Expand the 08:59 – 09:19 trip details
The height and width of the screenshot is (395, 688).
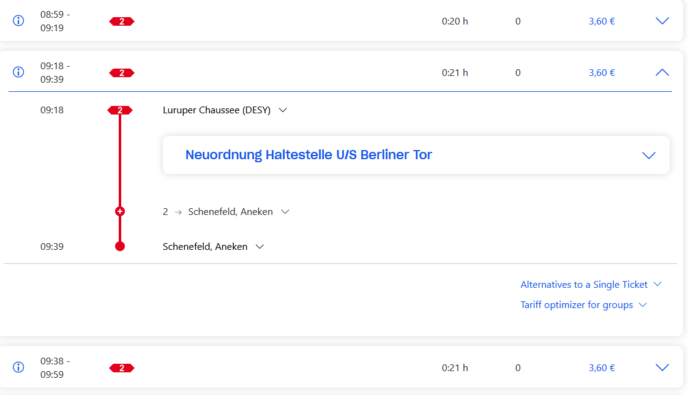[x=662, y=21]
